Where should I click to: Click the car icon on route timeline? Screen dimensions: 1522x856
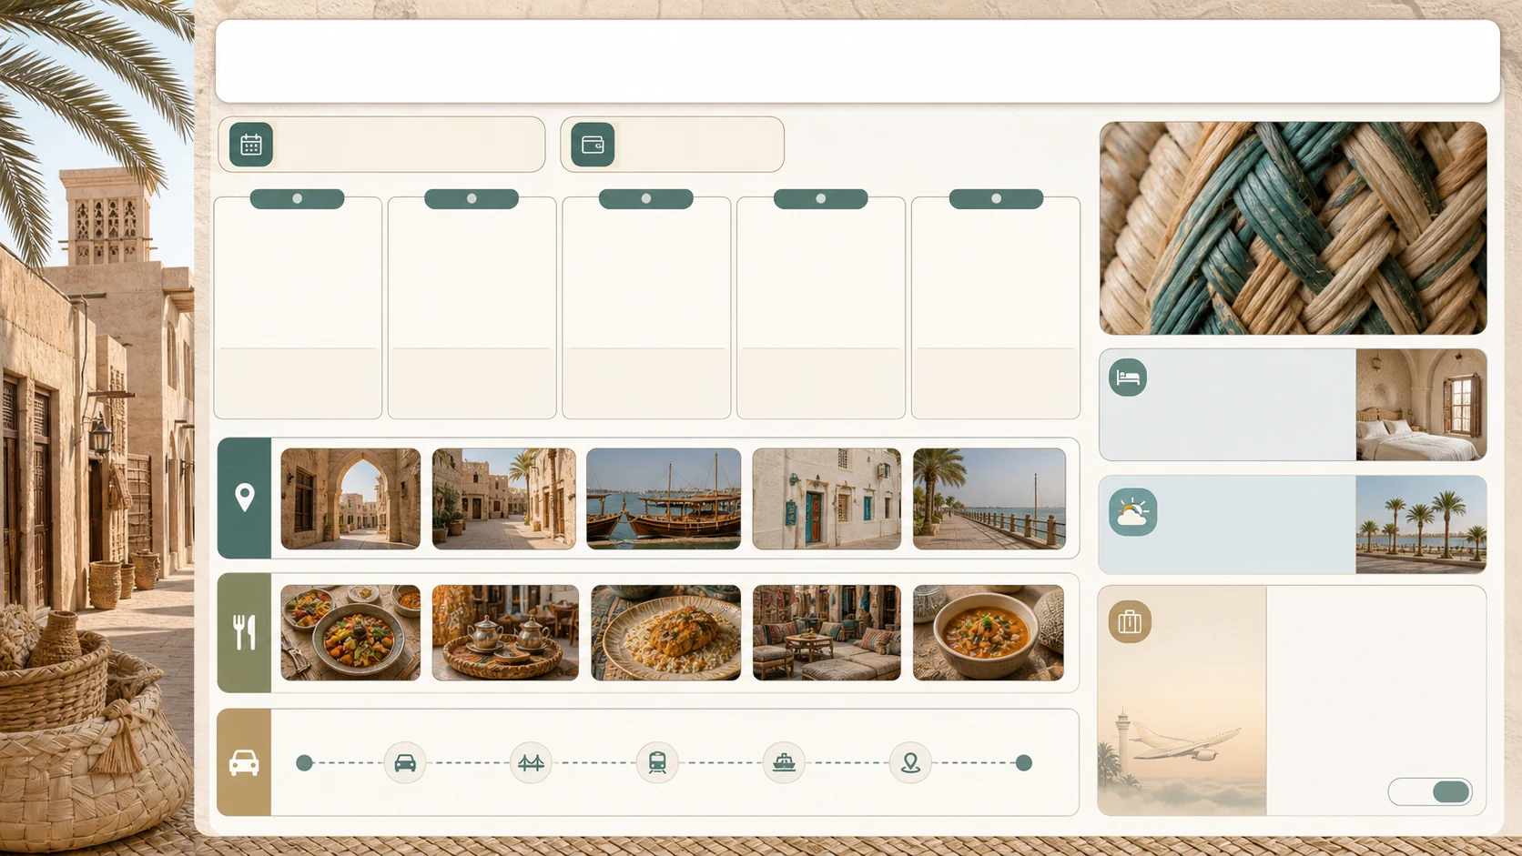point(405,762)
